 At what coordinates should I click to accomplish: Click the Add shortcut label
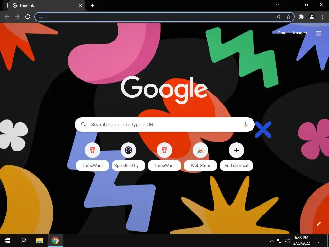[236, 166]
